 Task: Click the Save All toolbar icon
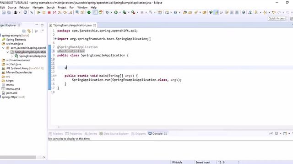click(x=9, y=12)
